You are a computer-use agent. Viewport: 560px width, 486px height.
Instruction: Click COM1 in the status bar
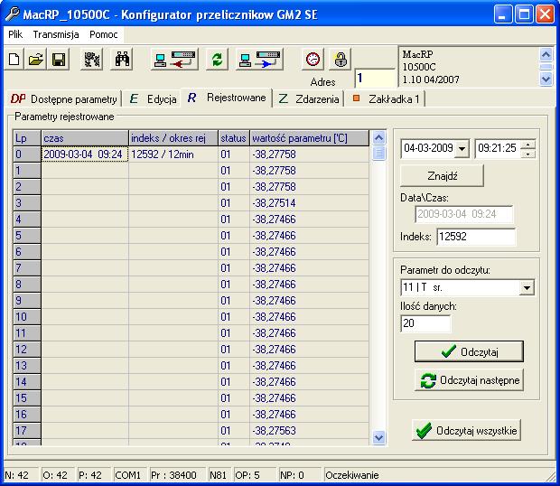130,475
